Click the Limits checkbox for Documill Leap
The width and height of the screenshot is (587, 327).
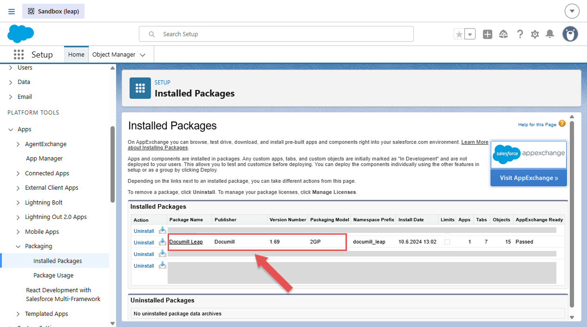[447, 242]
